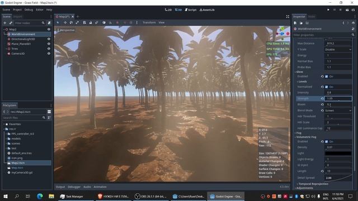Collapse the Volumetric Fog section
The height and width of the screenshot is (201, 358).
point(305,137)
